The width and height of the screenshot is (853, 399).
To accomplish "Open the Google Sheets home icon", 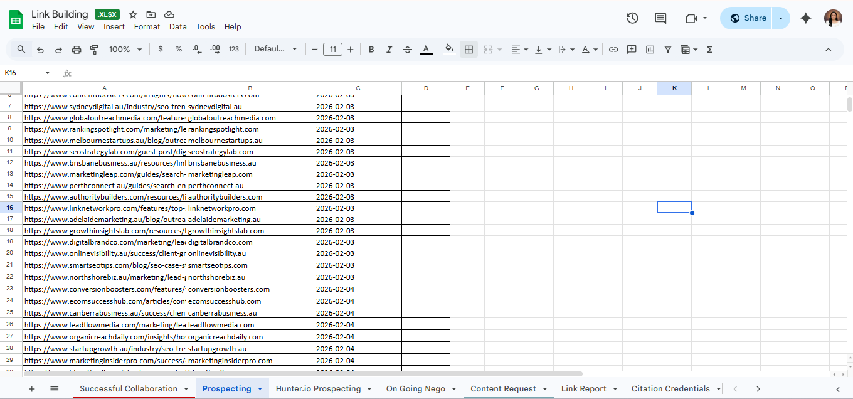I will coord(16,19).
